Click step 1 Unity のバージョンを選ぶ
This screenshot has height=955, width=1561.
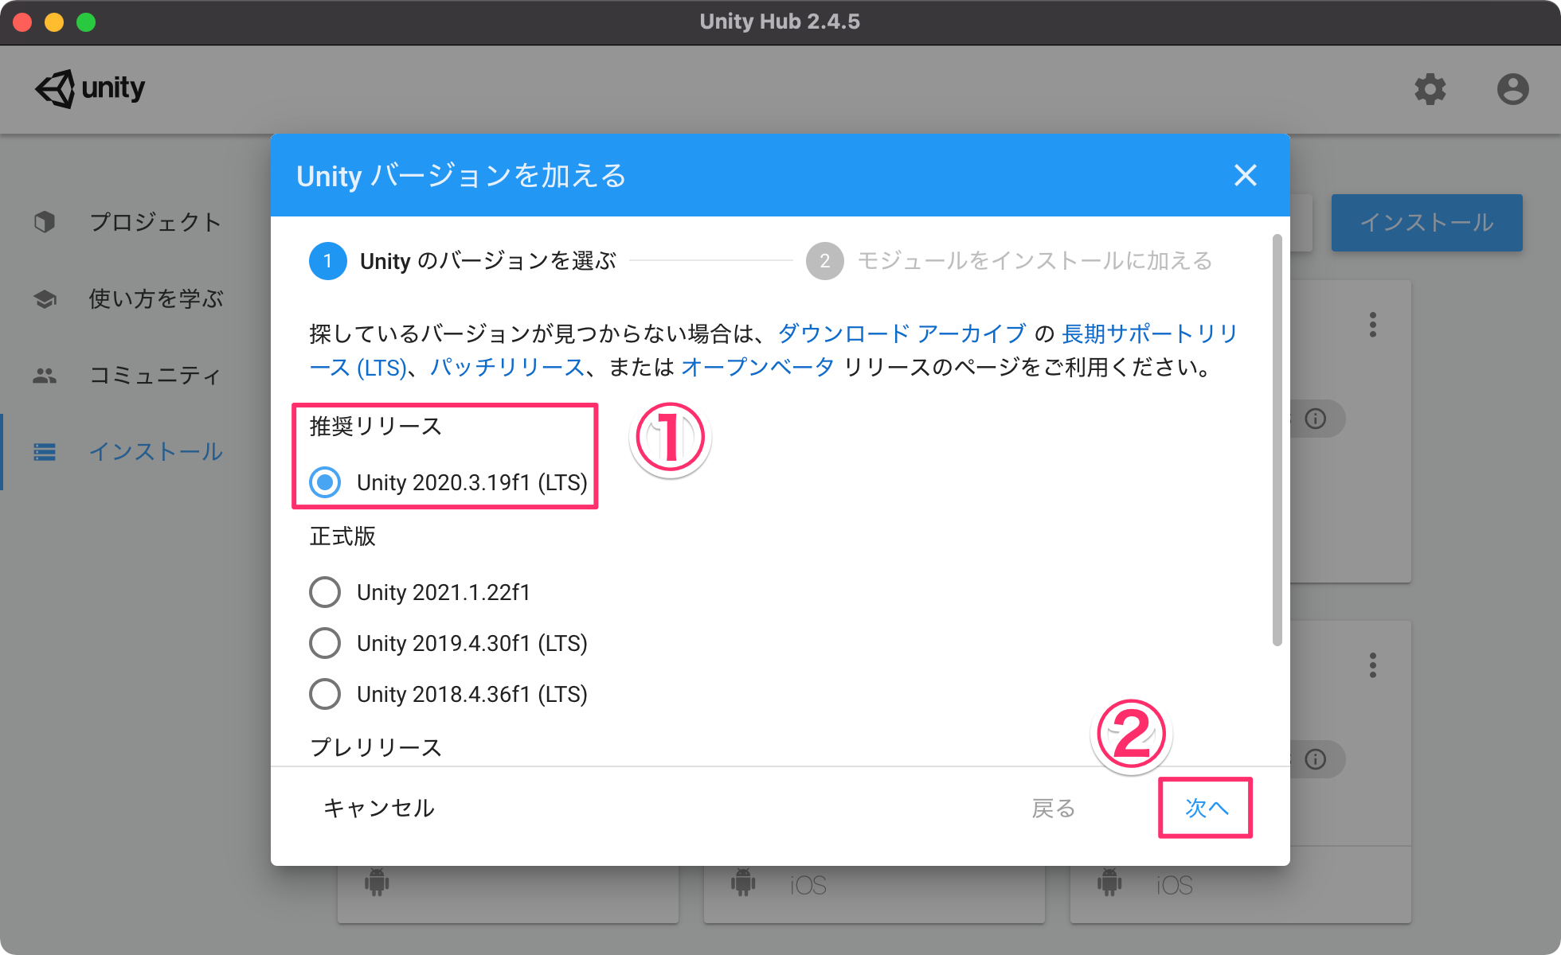point(463,261)
